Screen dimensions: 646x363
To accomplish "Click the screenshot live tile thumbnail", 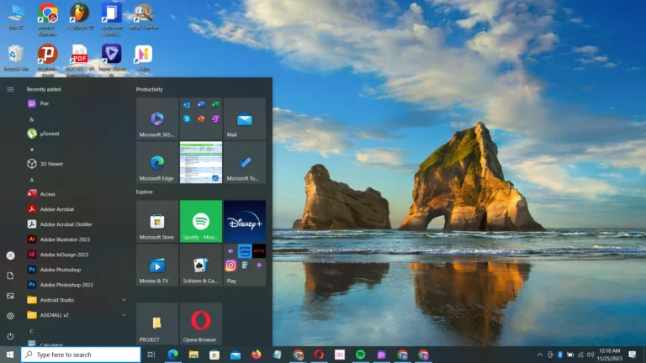I will pyautogui.click(x=201, y=162).
